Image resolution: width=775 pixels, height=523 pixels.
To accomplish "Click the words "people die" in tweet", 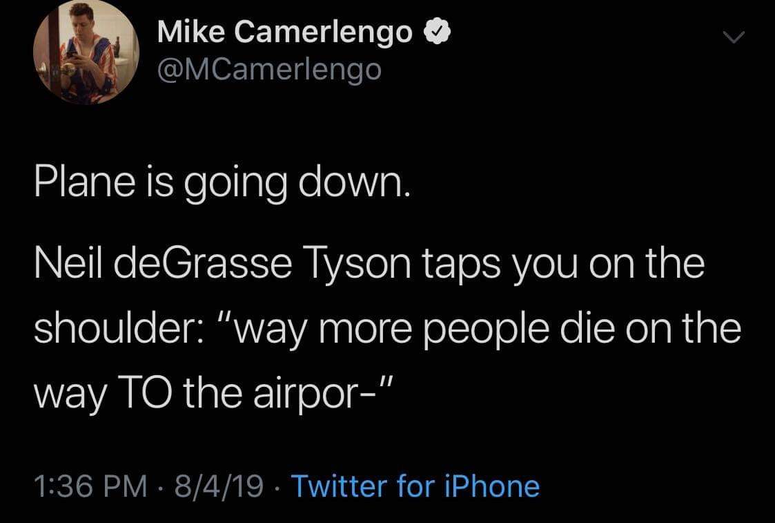I will [x=537, y=328].
